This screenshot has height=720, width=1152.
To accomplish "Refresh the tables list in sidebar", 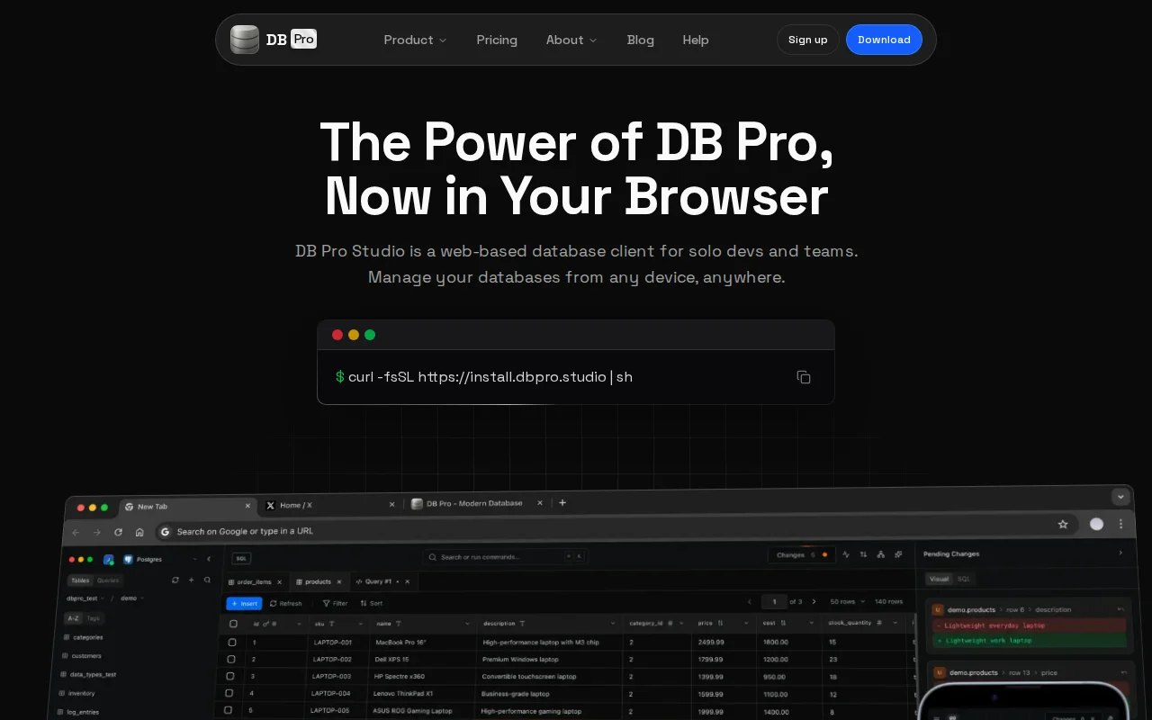I will (175, 580).
